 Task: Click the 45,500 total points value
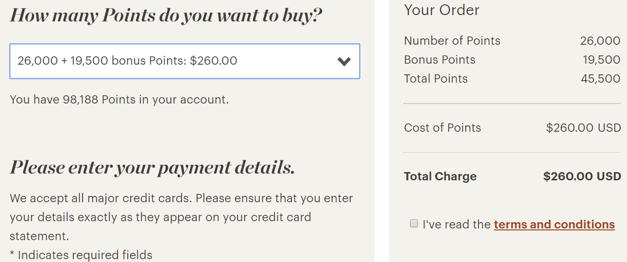[600, 79]
